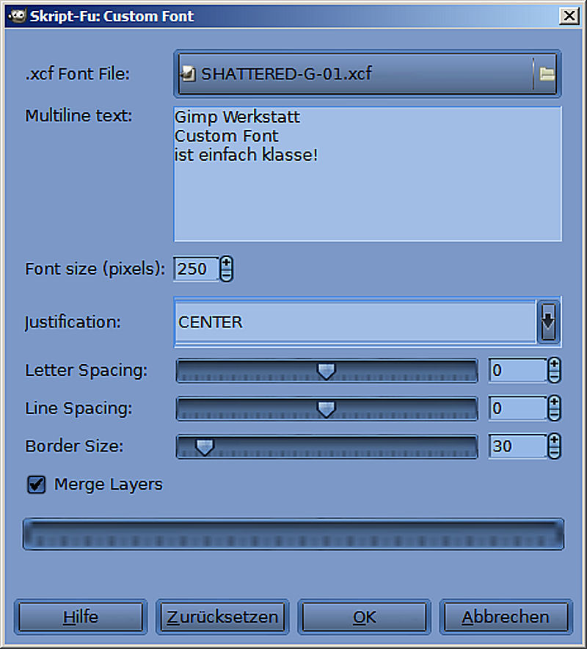Increase font size with the up arrow
Image resolution: width=587 pixels, height=649 pixels.
(226, 263)
